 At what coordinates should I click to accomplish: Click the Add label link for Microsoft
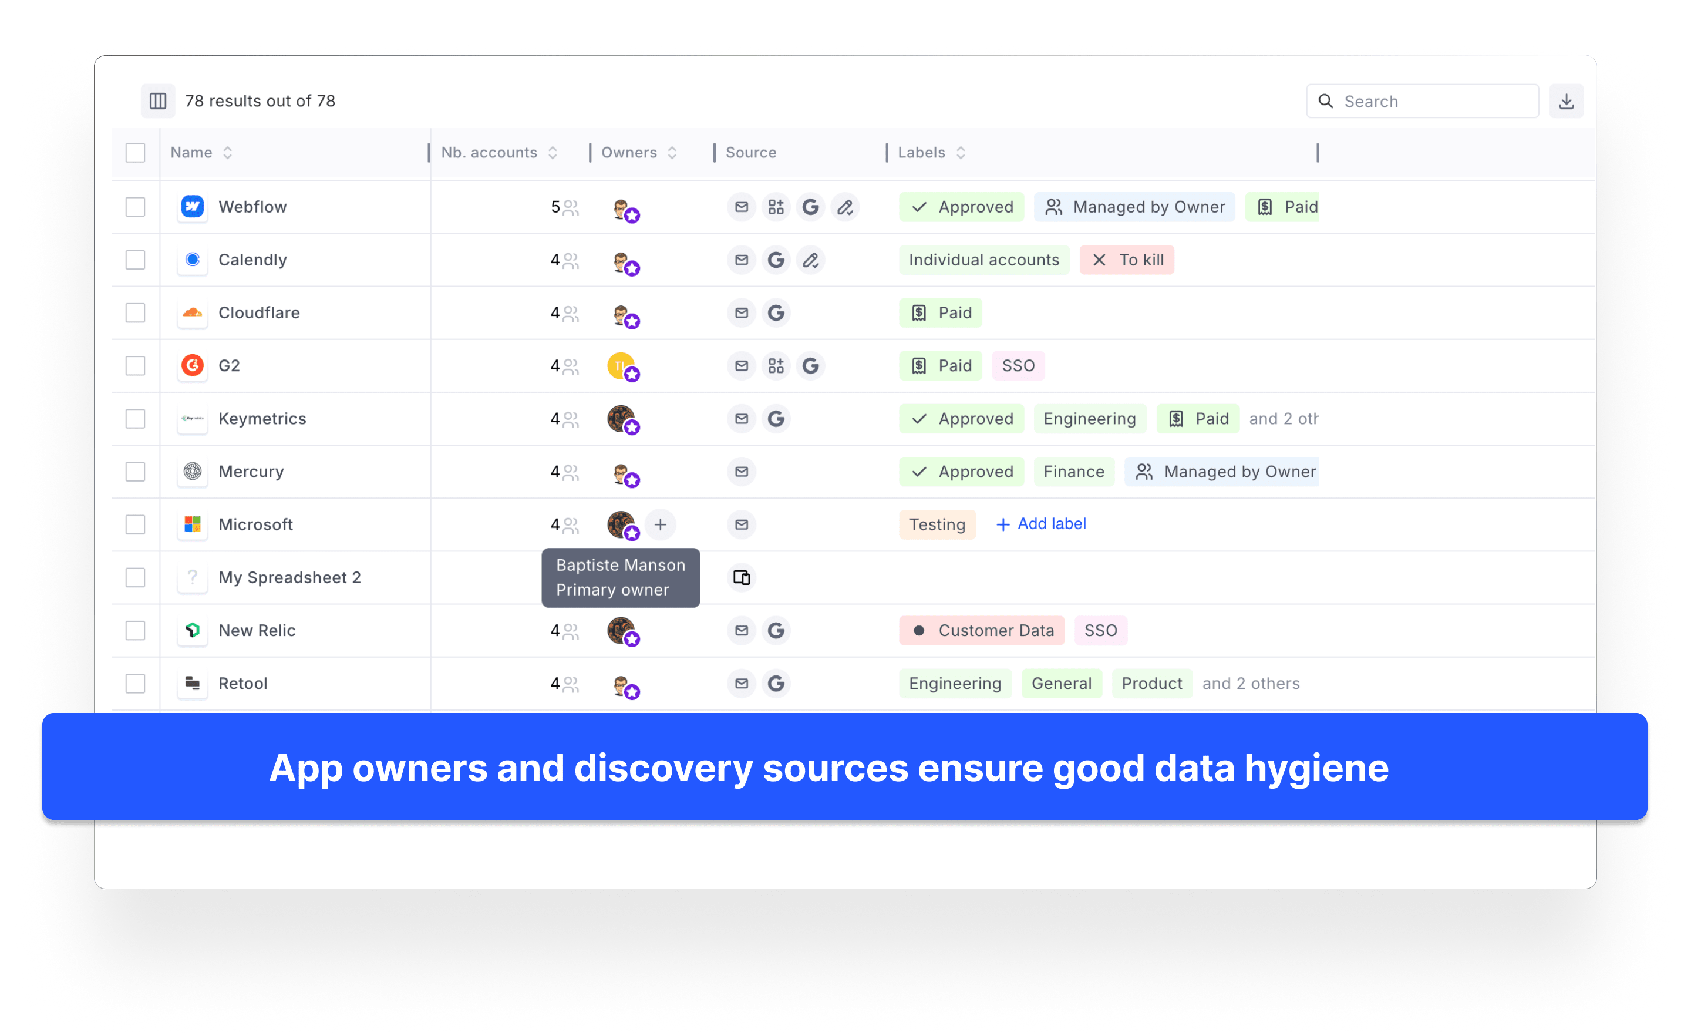1040,524
